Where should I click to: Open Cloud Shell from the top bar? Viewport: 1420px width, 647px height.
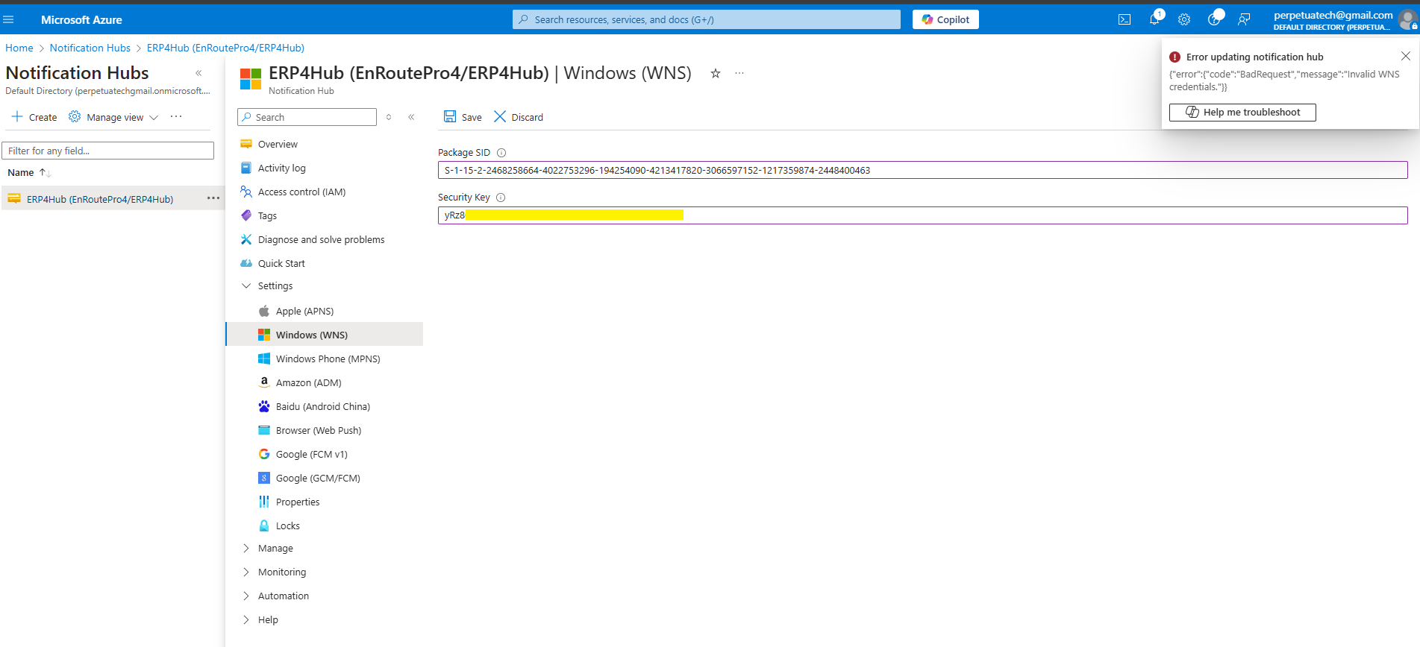(1125, 19)
